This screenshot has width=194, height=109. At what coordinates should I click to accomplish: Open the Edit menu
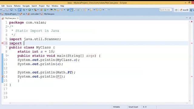(x=3, y=6)
